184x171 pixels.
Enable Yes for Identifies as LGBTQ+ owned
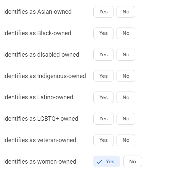(x=103, y=119)
